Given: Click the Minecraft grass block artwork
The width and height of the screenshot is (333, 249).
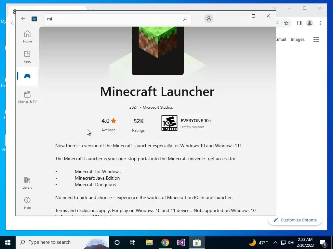Looking at the screenshot, I should pyautogui.click(x=158, y=51).
